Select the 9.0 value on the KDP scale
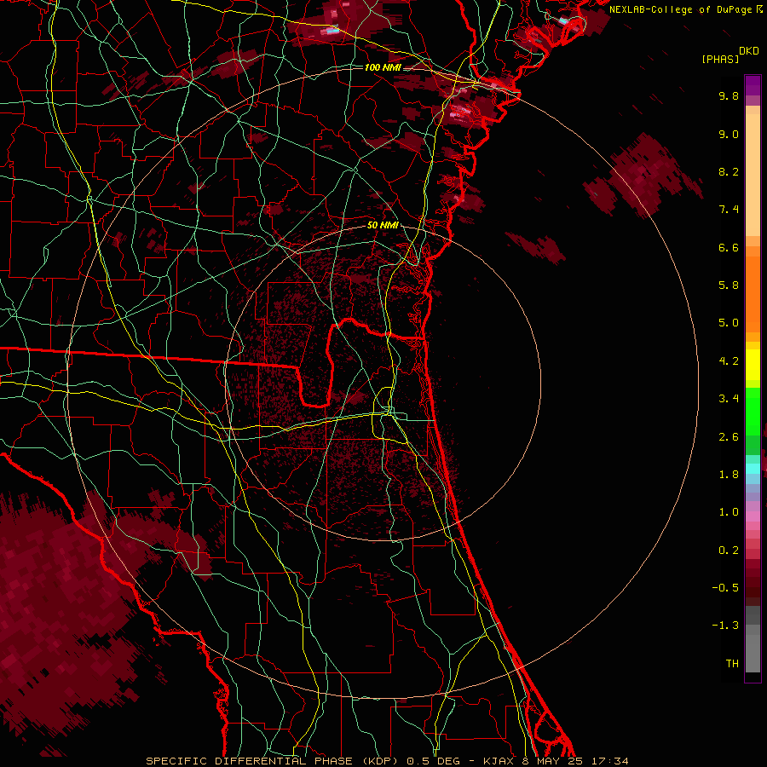This screenshot has width=767, height=767. click(x=729, y=134)
